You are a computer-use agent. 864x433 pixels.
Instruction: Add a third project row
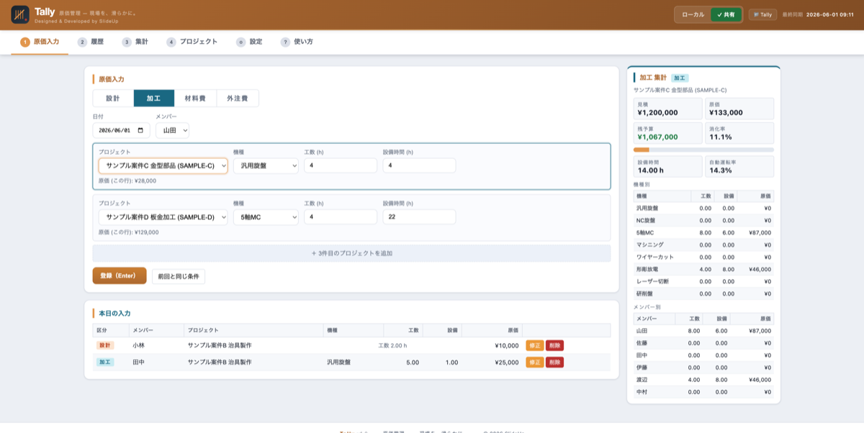coord(351,253)
